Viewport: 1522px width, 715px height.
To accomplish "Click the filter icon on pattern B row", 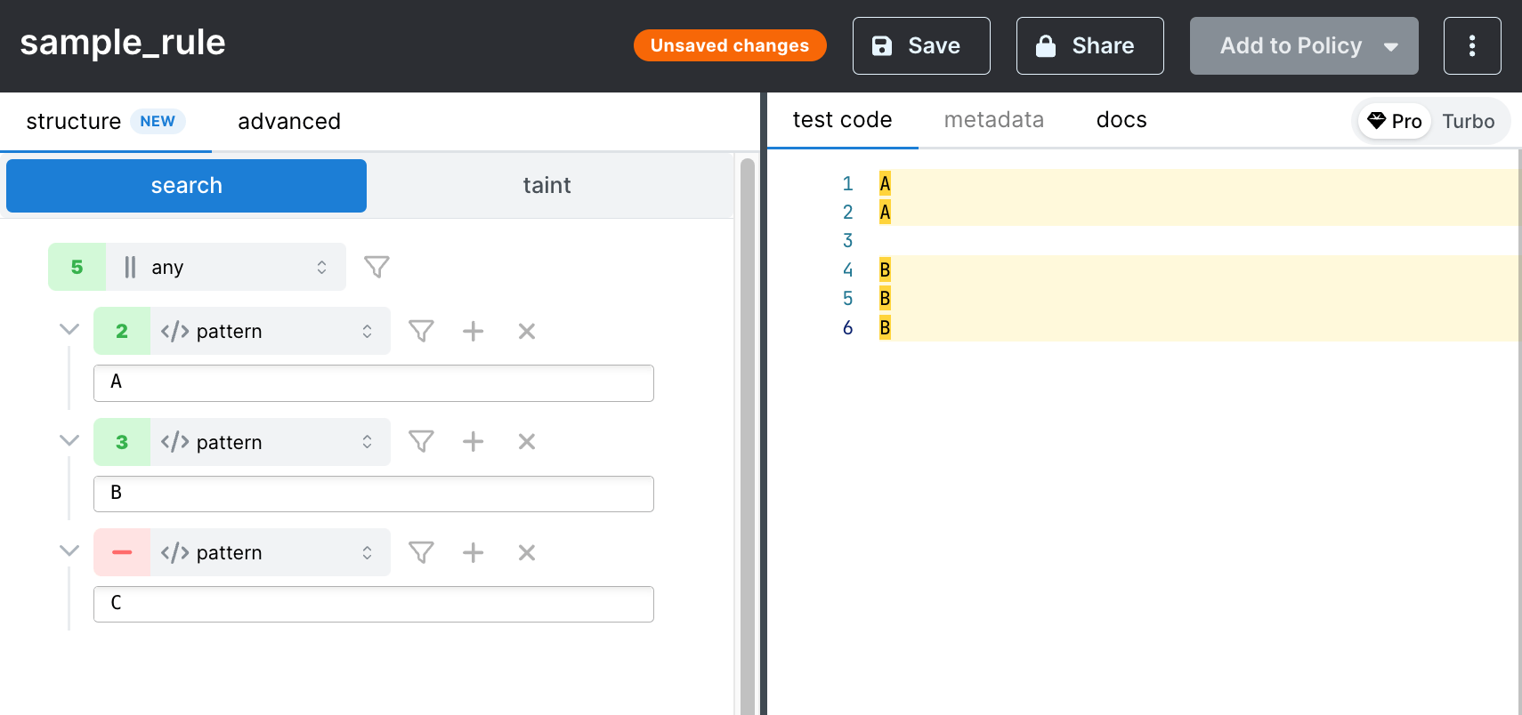I will pos(421,442).
